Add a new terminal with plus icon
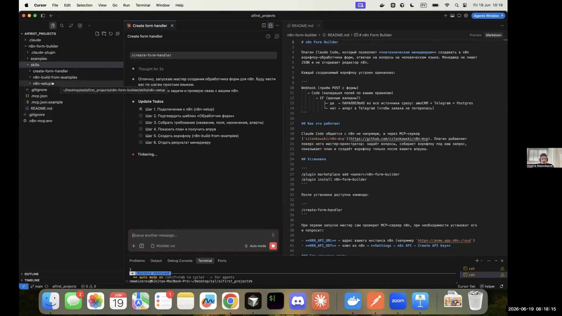The height and width of the screenshot is (316, 562). coord(477,261)
